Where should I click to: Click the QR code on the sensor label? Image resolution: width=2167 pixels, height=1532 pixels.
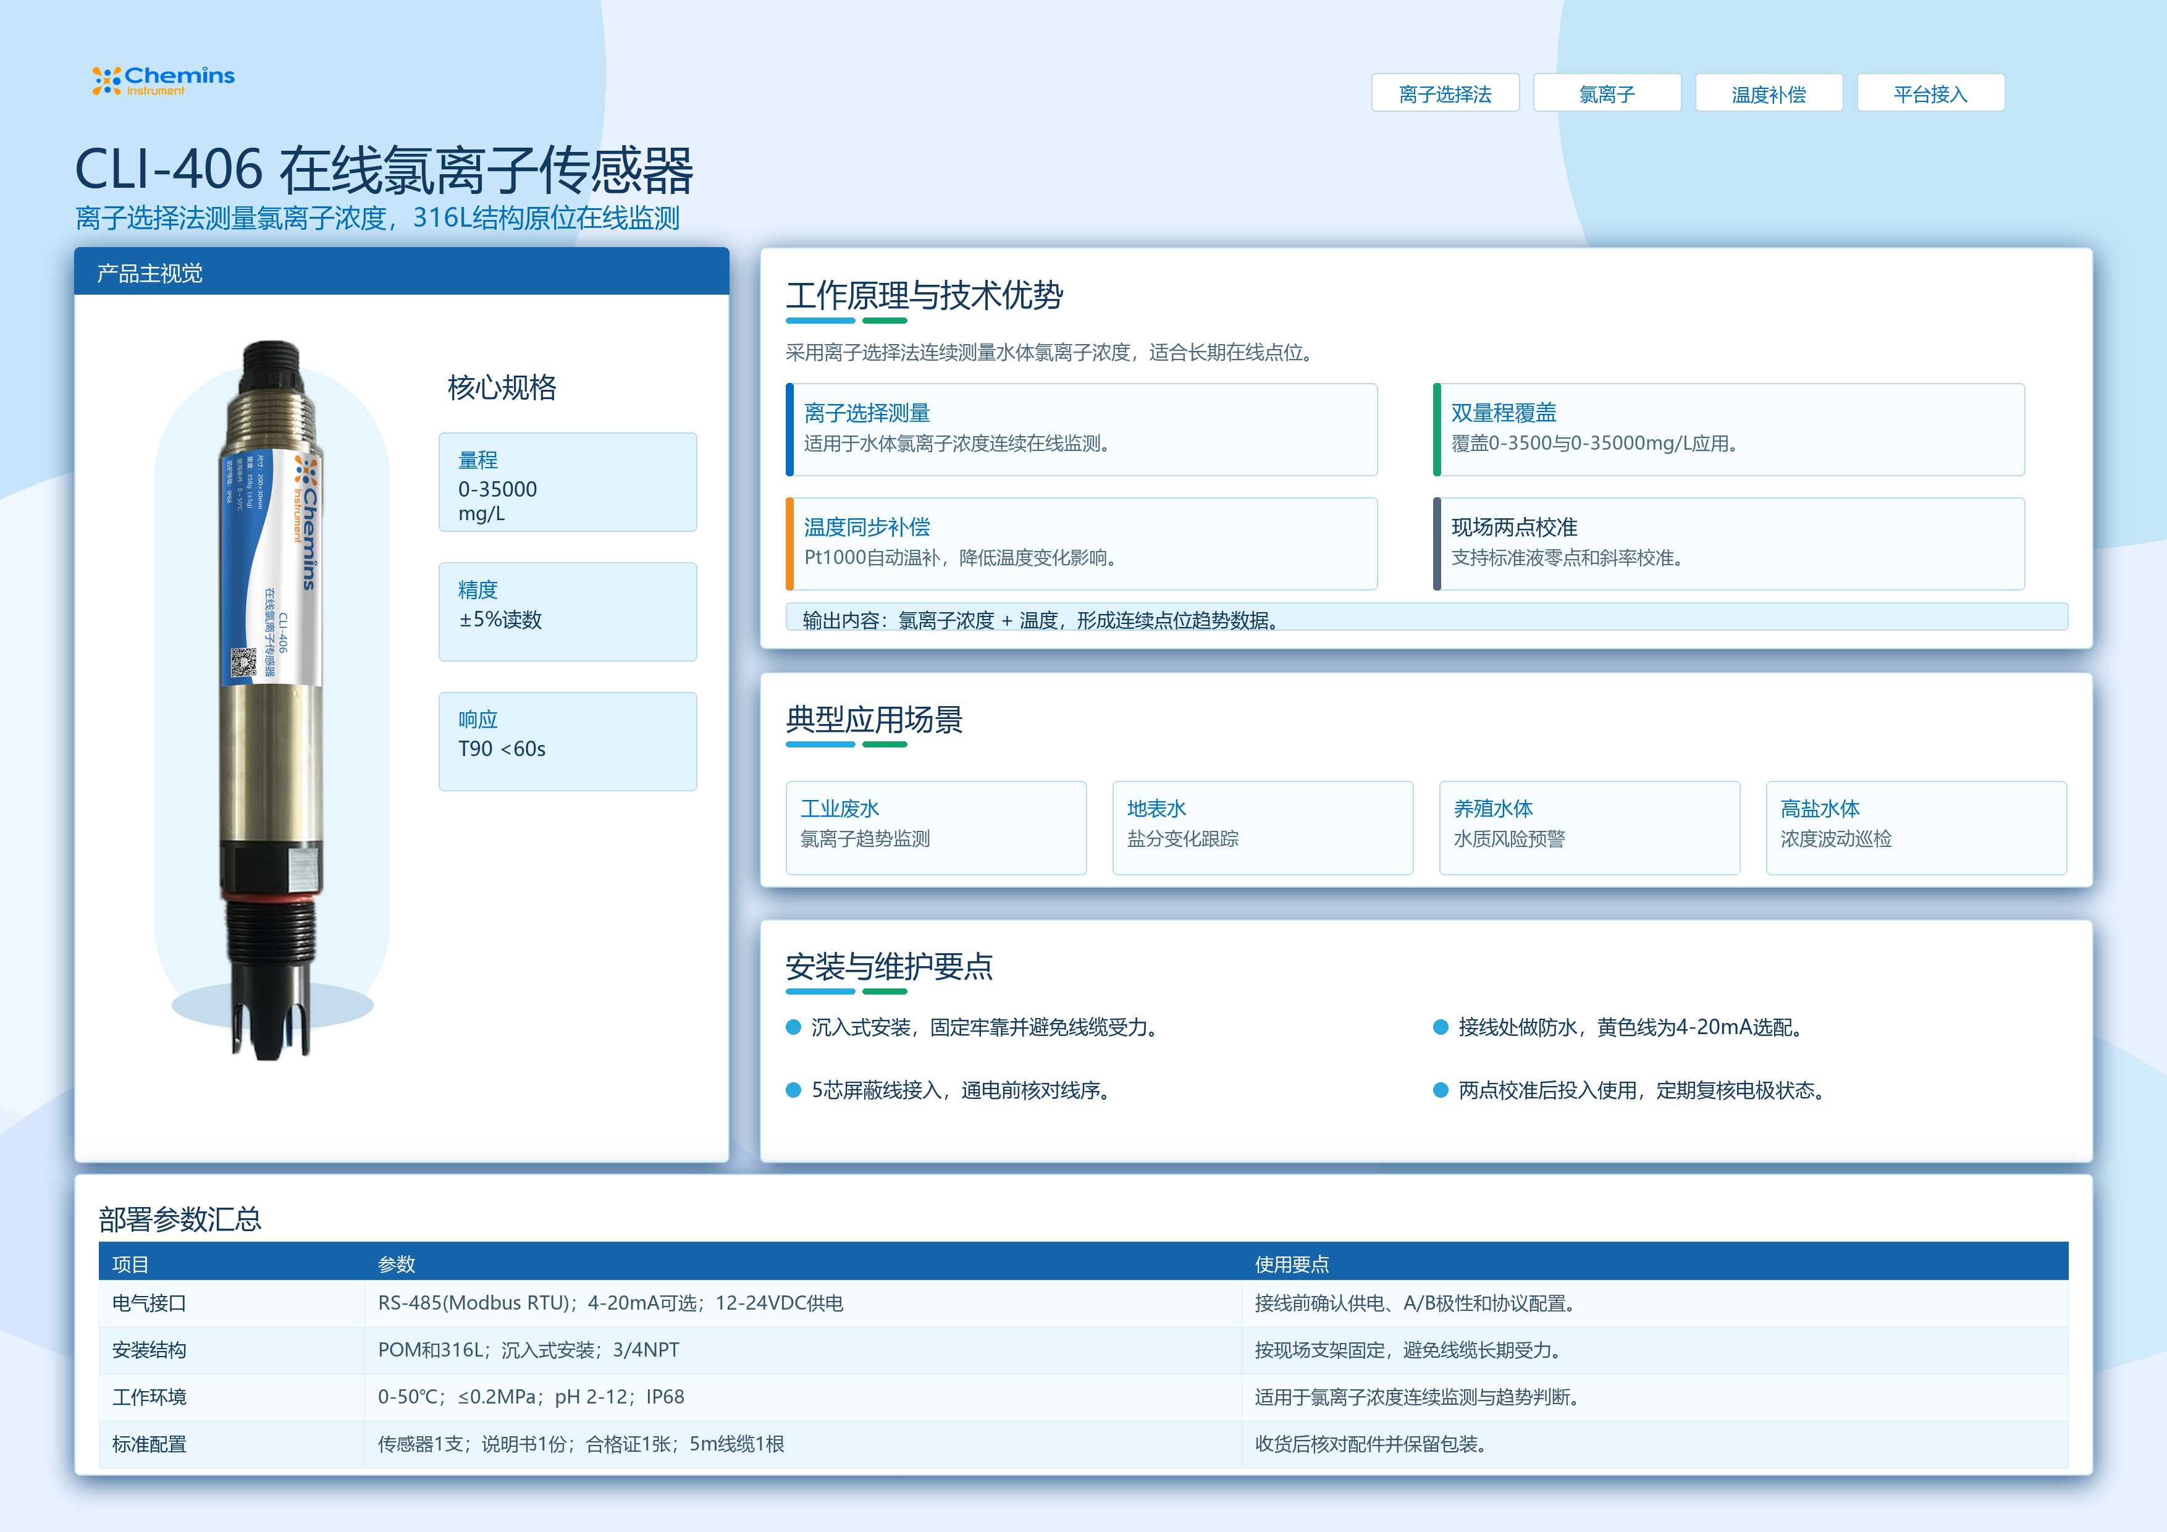coord(243,662)
